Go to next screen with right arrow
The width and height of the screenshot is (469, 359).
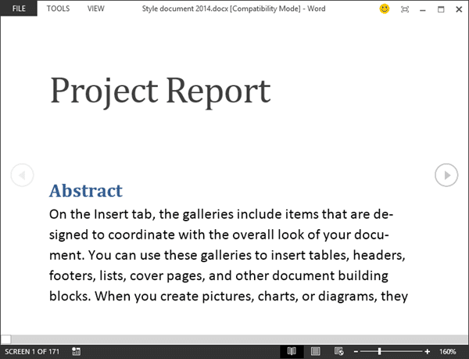[446, 175]
